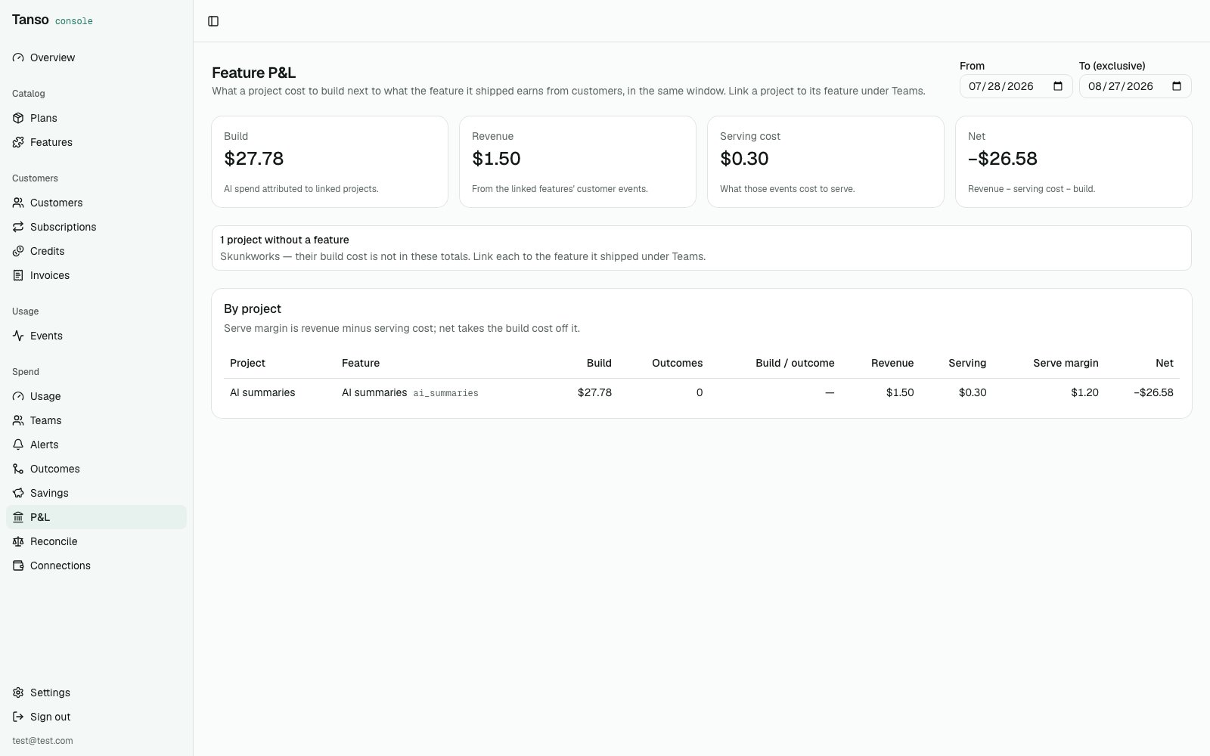The width and height of the screenshot is (1210, 756).
Task: Click the Outcomes branch icon
Action: coord(18,469)
